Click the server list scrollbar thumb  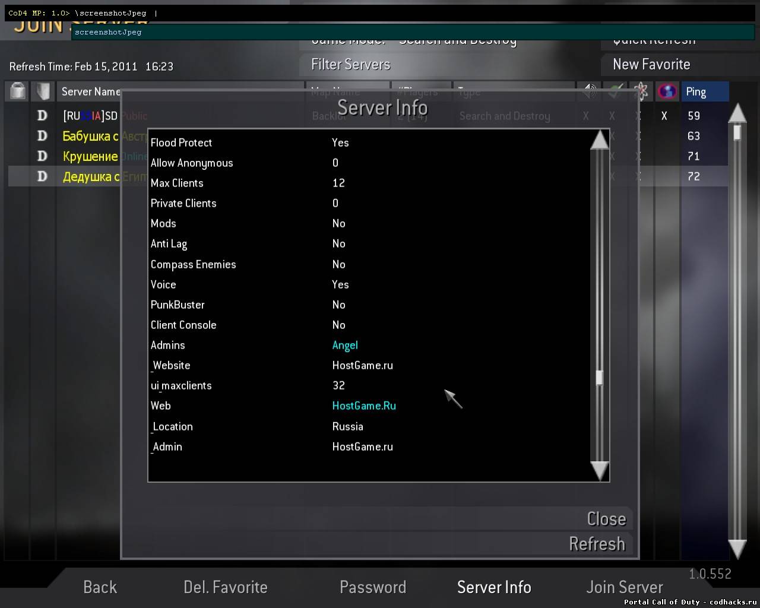click(x=737, y=132)
